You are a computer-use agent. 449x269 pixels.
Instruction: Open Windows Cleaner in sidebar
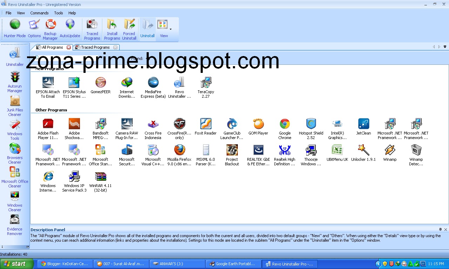[15, 201]
